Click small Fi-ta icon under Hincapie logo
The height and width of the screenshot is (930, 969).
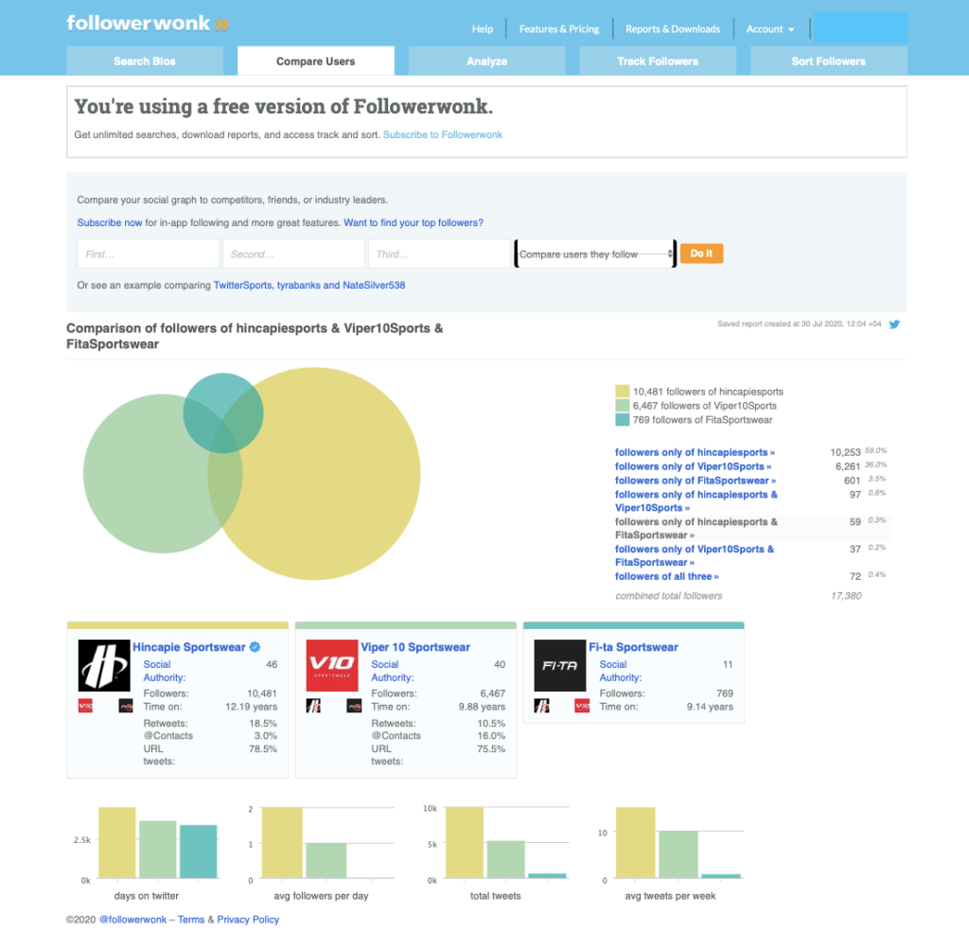click(126, 706)
